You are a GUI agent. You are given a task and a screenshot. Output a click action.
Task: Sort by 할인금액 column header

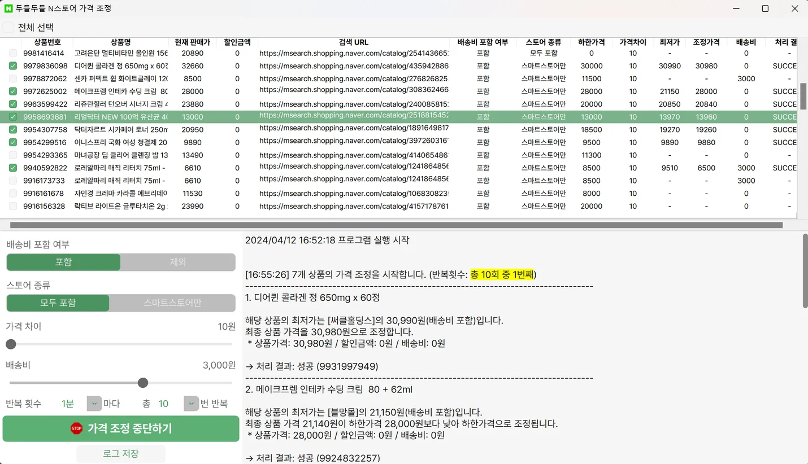pos(237,42)
